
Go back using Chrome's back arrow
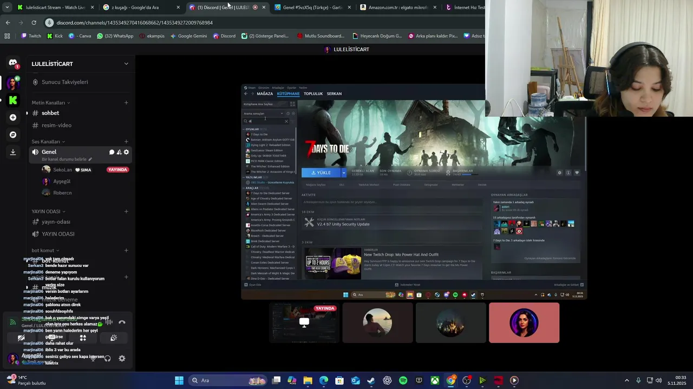(8, 23)
